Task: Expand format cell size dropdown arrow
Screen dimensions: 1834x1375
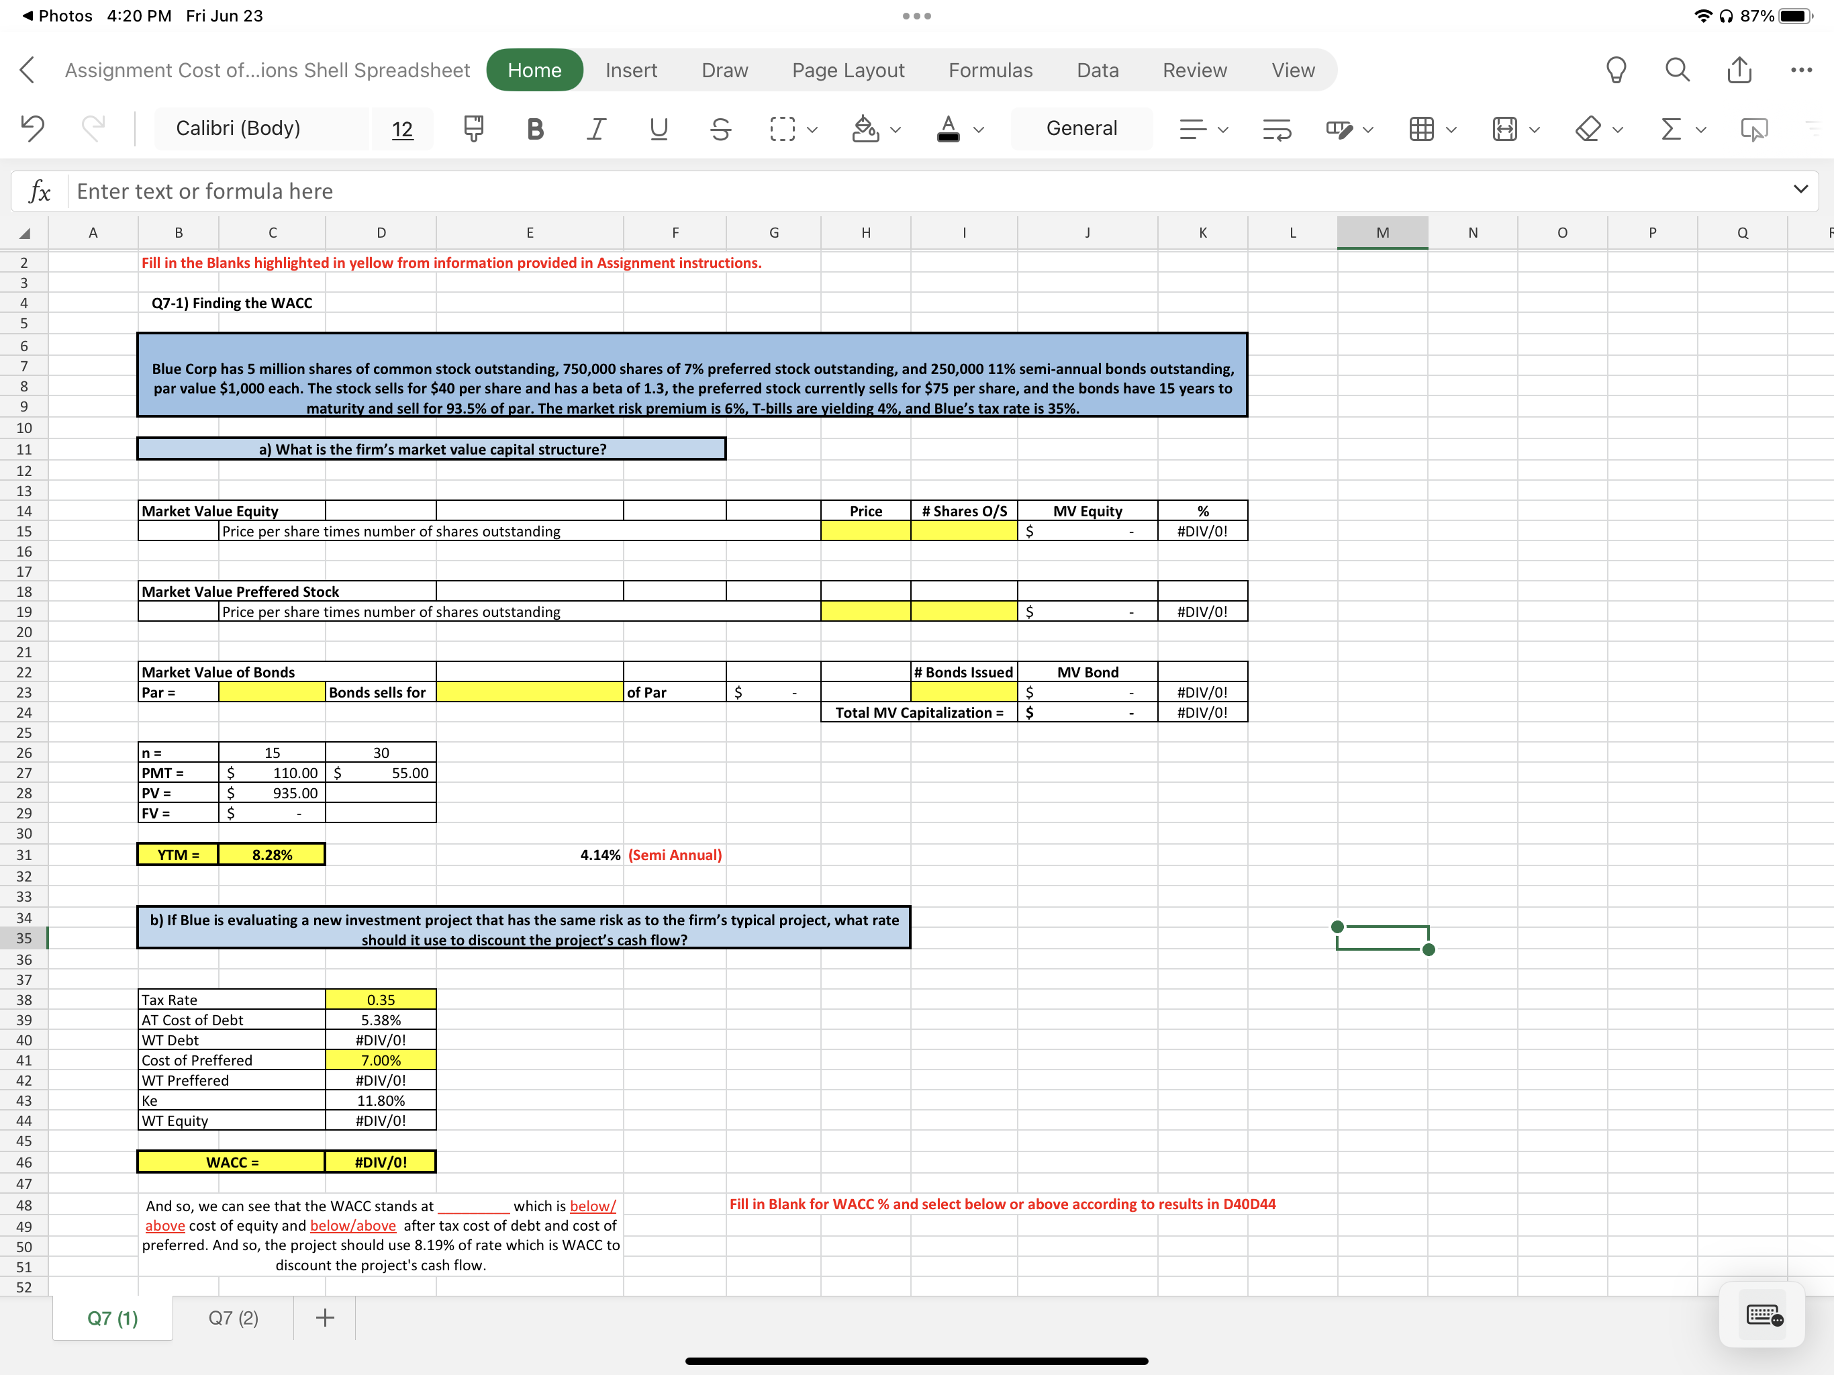Action: pos(1535,130)
